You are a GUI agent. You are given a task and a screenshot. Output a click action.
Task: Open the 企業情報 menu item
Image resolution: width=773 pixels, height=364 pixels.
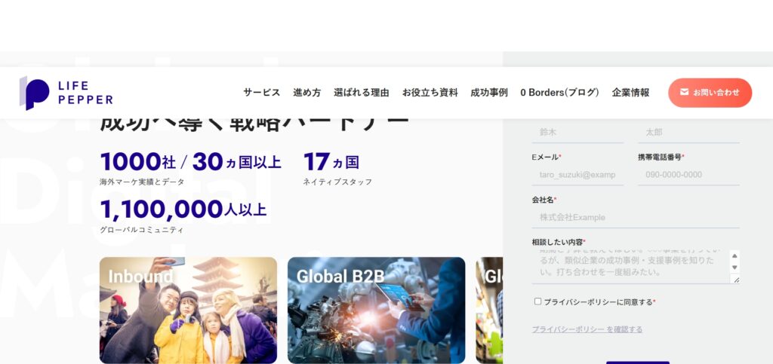coord(630,93)
